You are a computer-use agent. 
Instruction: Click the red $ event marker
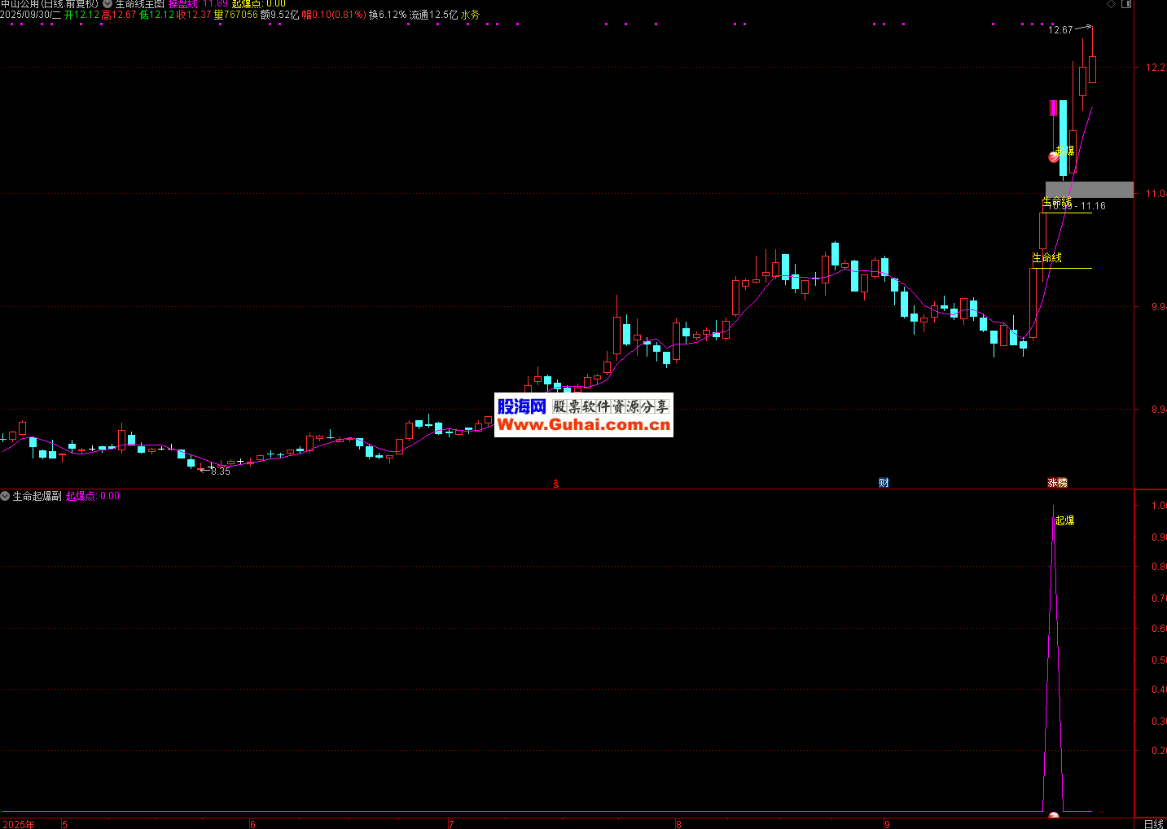coord(556,484)
